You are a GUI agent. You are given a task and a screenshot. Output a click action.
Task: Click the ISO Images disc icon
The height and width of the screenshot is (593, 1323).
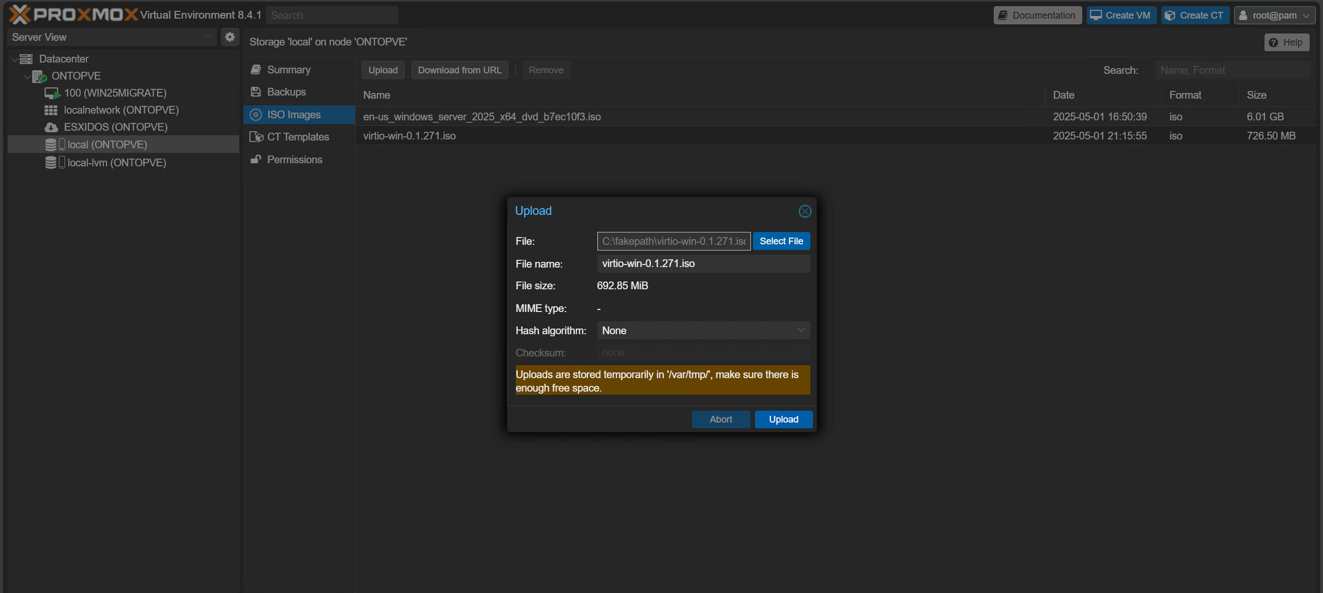pyautogui.click(x=256, y=115)
